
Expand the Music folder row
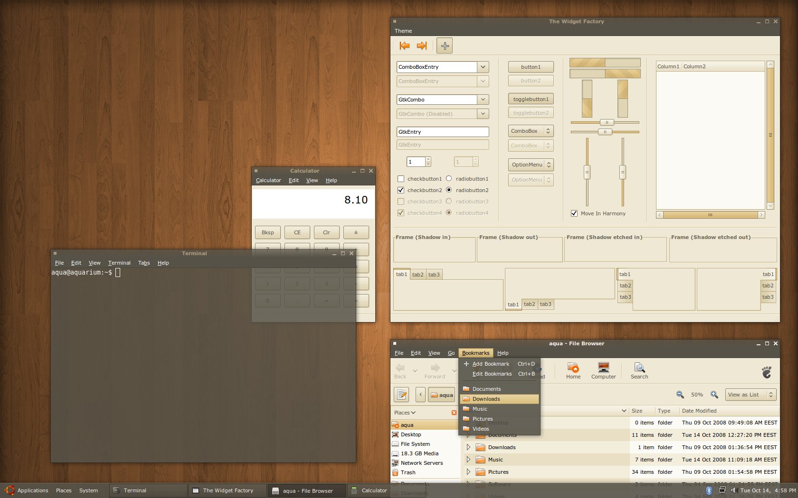[x=468, y=460]
